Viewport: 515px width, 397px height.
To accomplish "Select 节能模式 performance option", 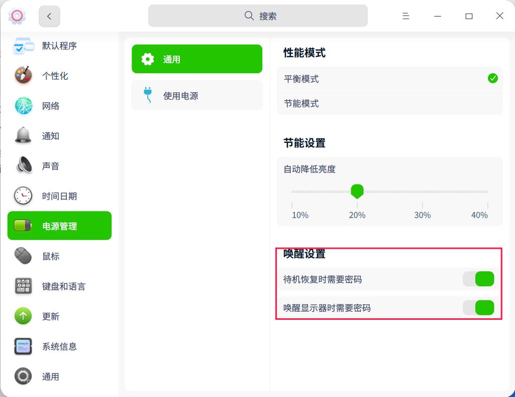I will click(x=389, y=103).
